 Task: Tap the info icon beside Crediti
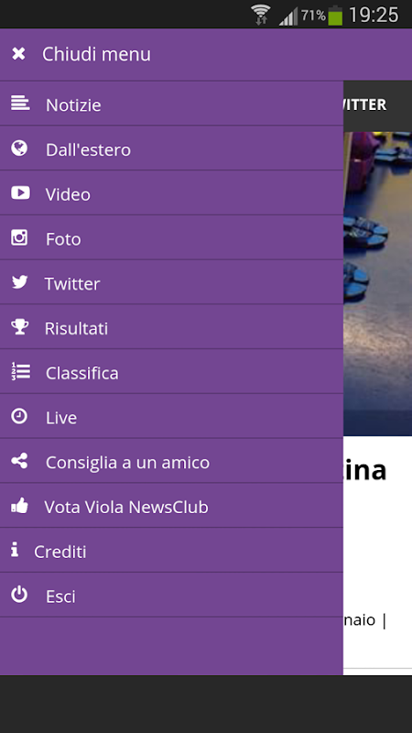coord(15,550)
